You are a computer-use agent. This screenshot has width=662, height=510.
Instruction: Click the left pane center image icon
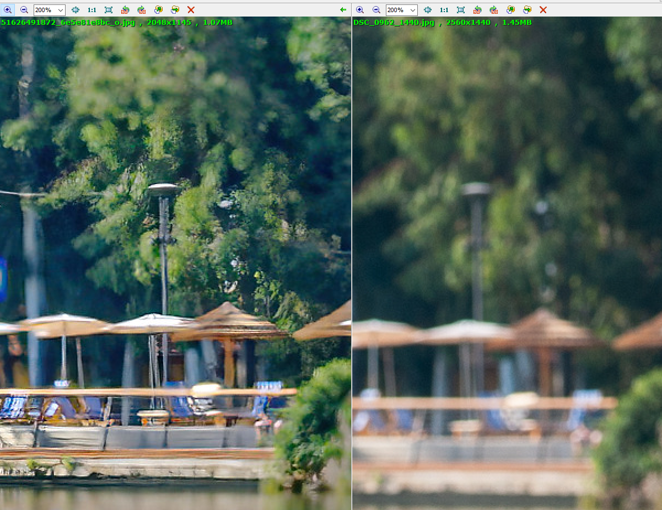click(76, 10)
